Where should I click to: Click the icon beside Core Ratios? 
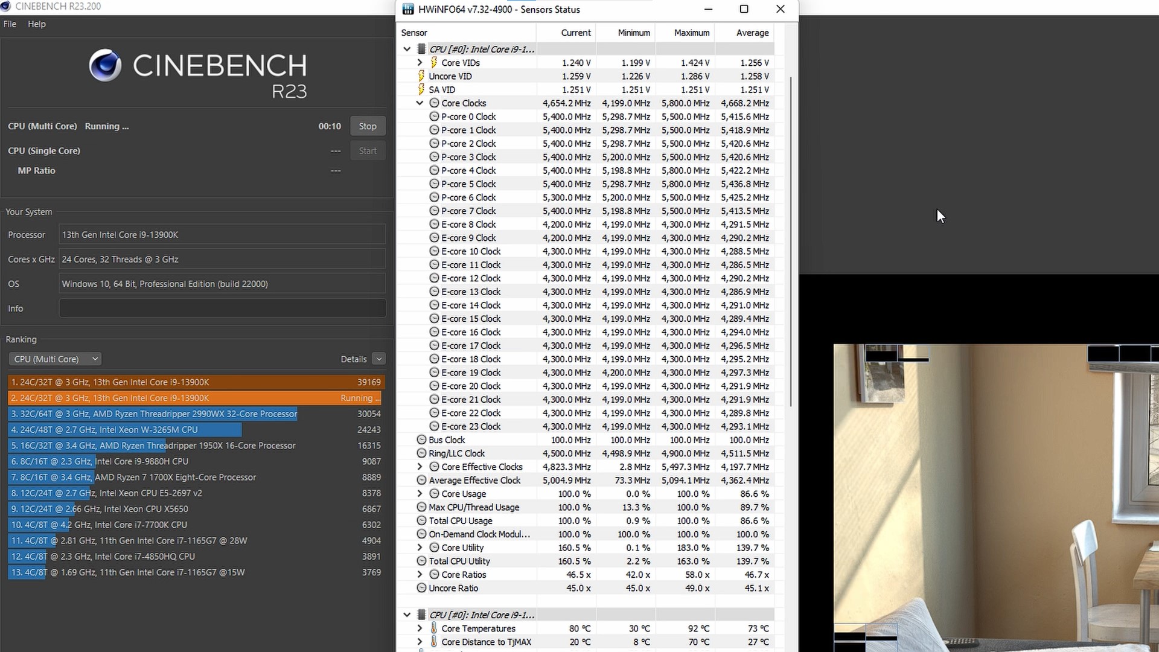coord(434,575)
